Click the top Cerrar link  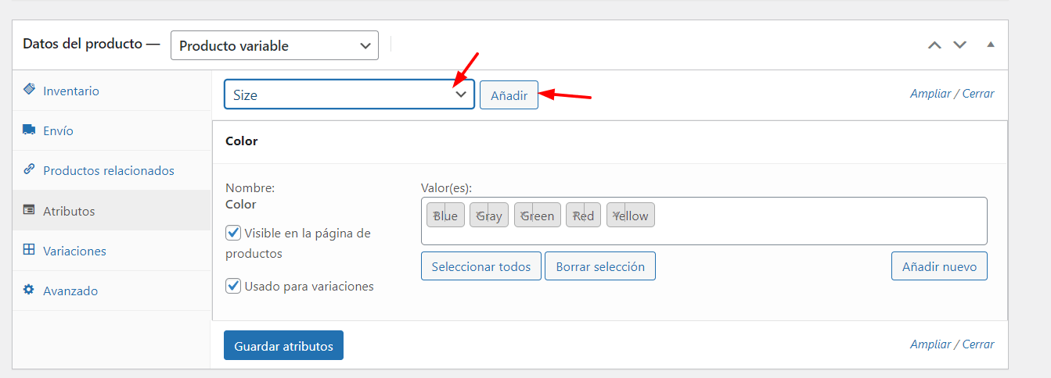(x=978, y=94)
